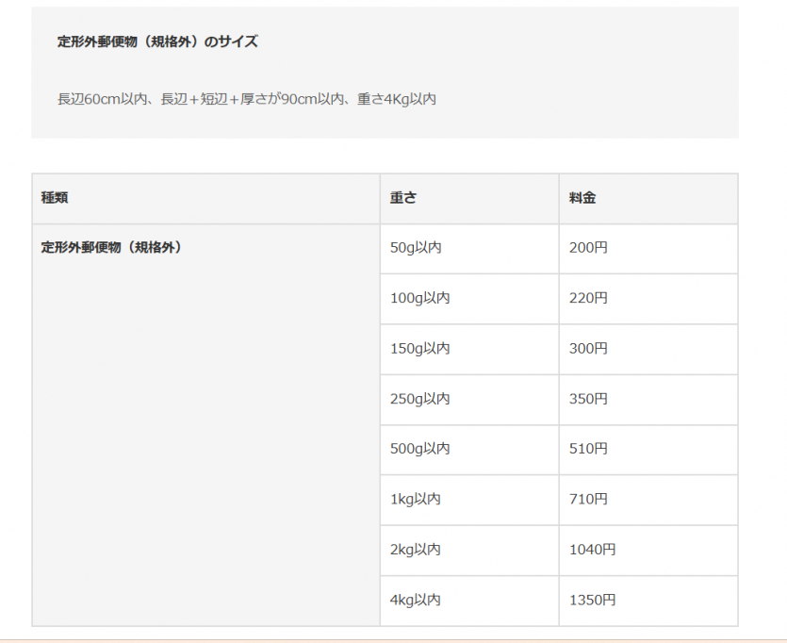Click the 料金 column header

pyautogui.click(x=582, y=198)
